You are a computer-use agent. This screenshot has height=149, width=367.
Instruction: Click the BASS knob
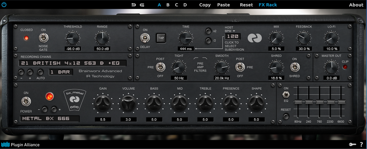tap(154, 103)
